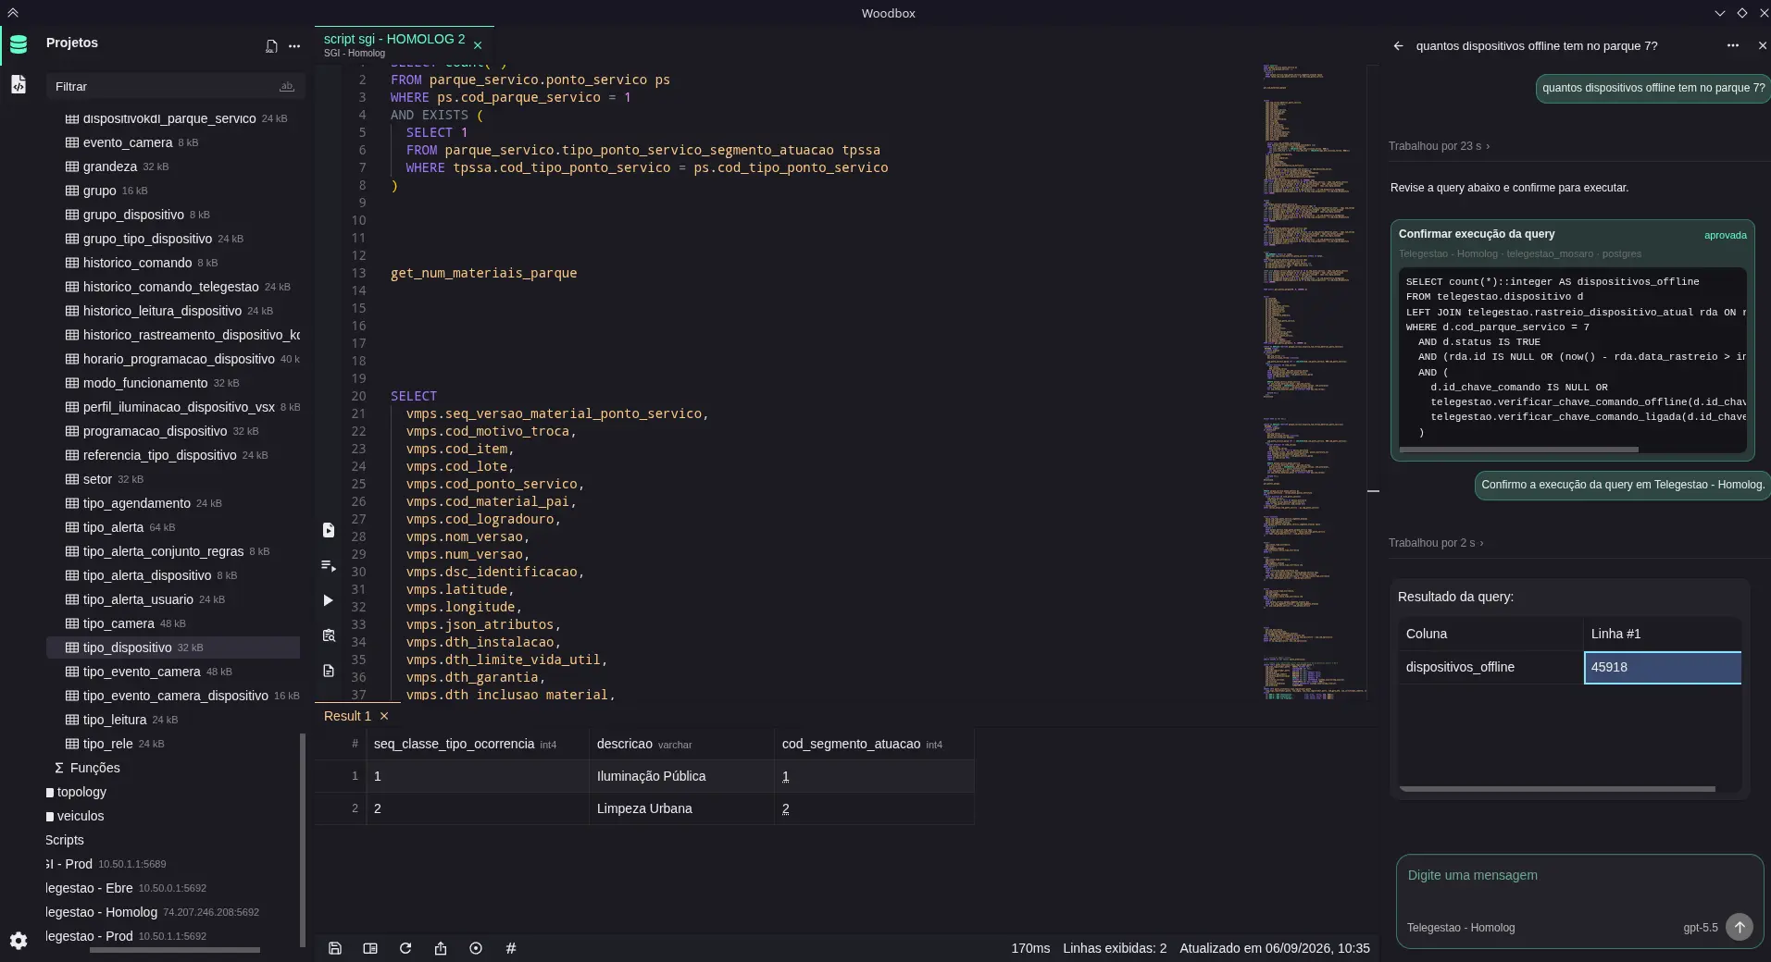Screen dimensions: 1771x962
Task: Click the circled dot target icon
Action: pos(476,948)
